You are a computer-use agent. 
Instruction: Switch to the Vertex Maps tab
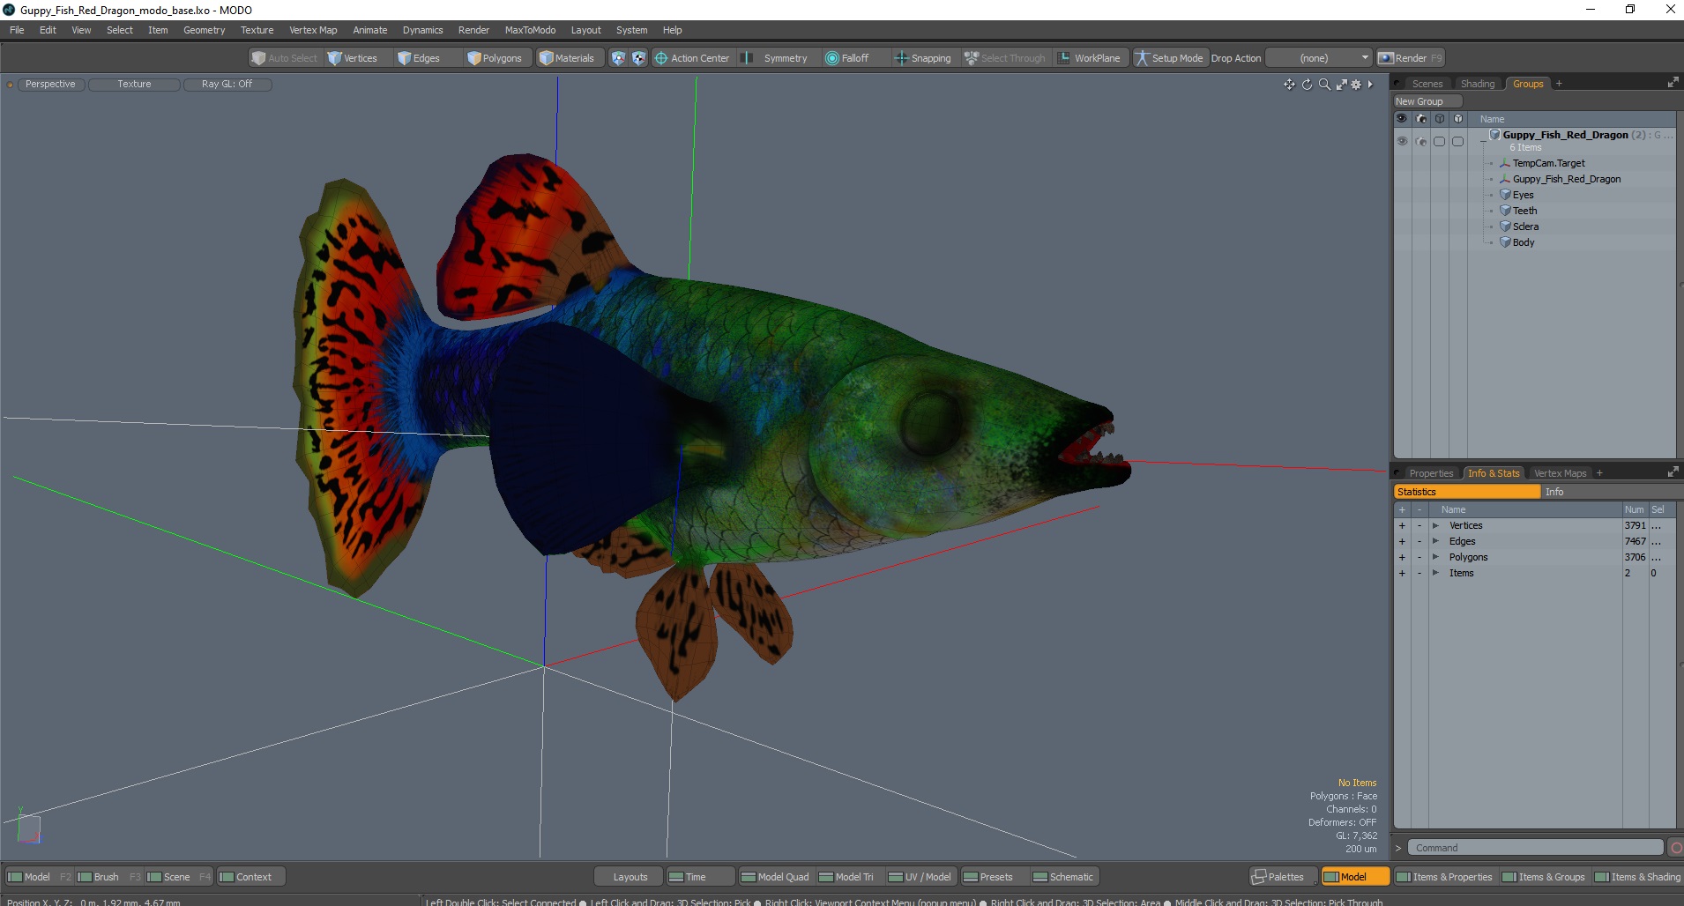point(1560,473)
